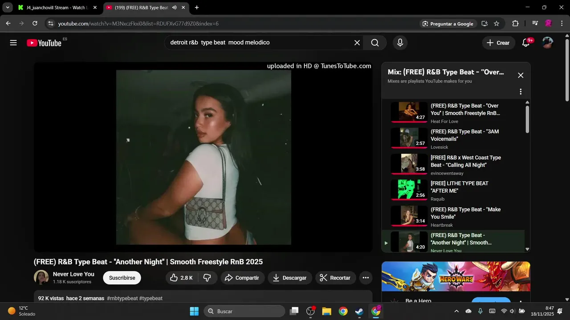Click the Crear button
This screenshot has width=570, height=320.
[x=498, y=43]
